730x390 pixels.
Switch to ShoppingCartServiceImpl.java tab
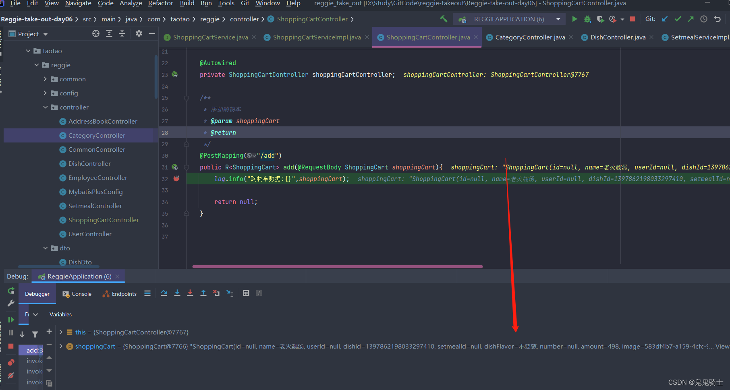point(317,37)
